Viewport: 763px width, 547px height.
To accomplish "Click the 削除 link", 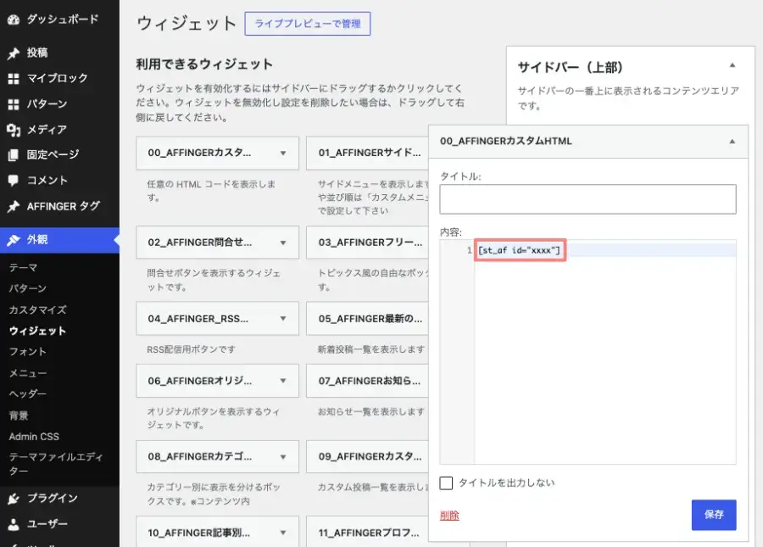I will tap(449, 516).
